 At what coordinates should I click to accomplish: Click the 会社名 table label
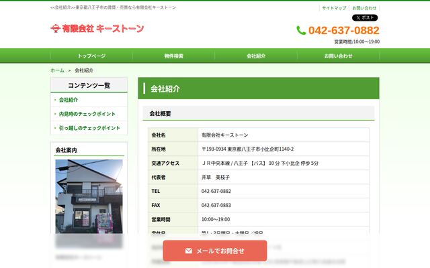point(159,135)
